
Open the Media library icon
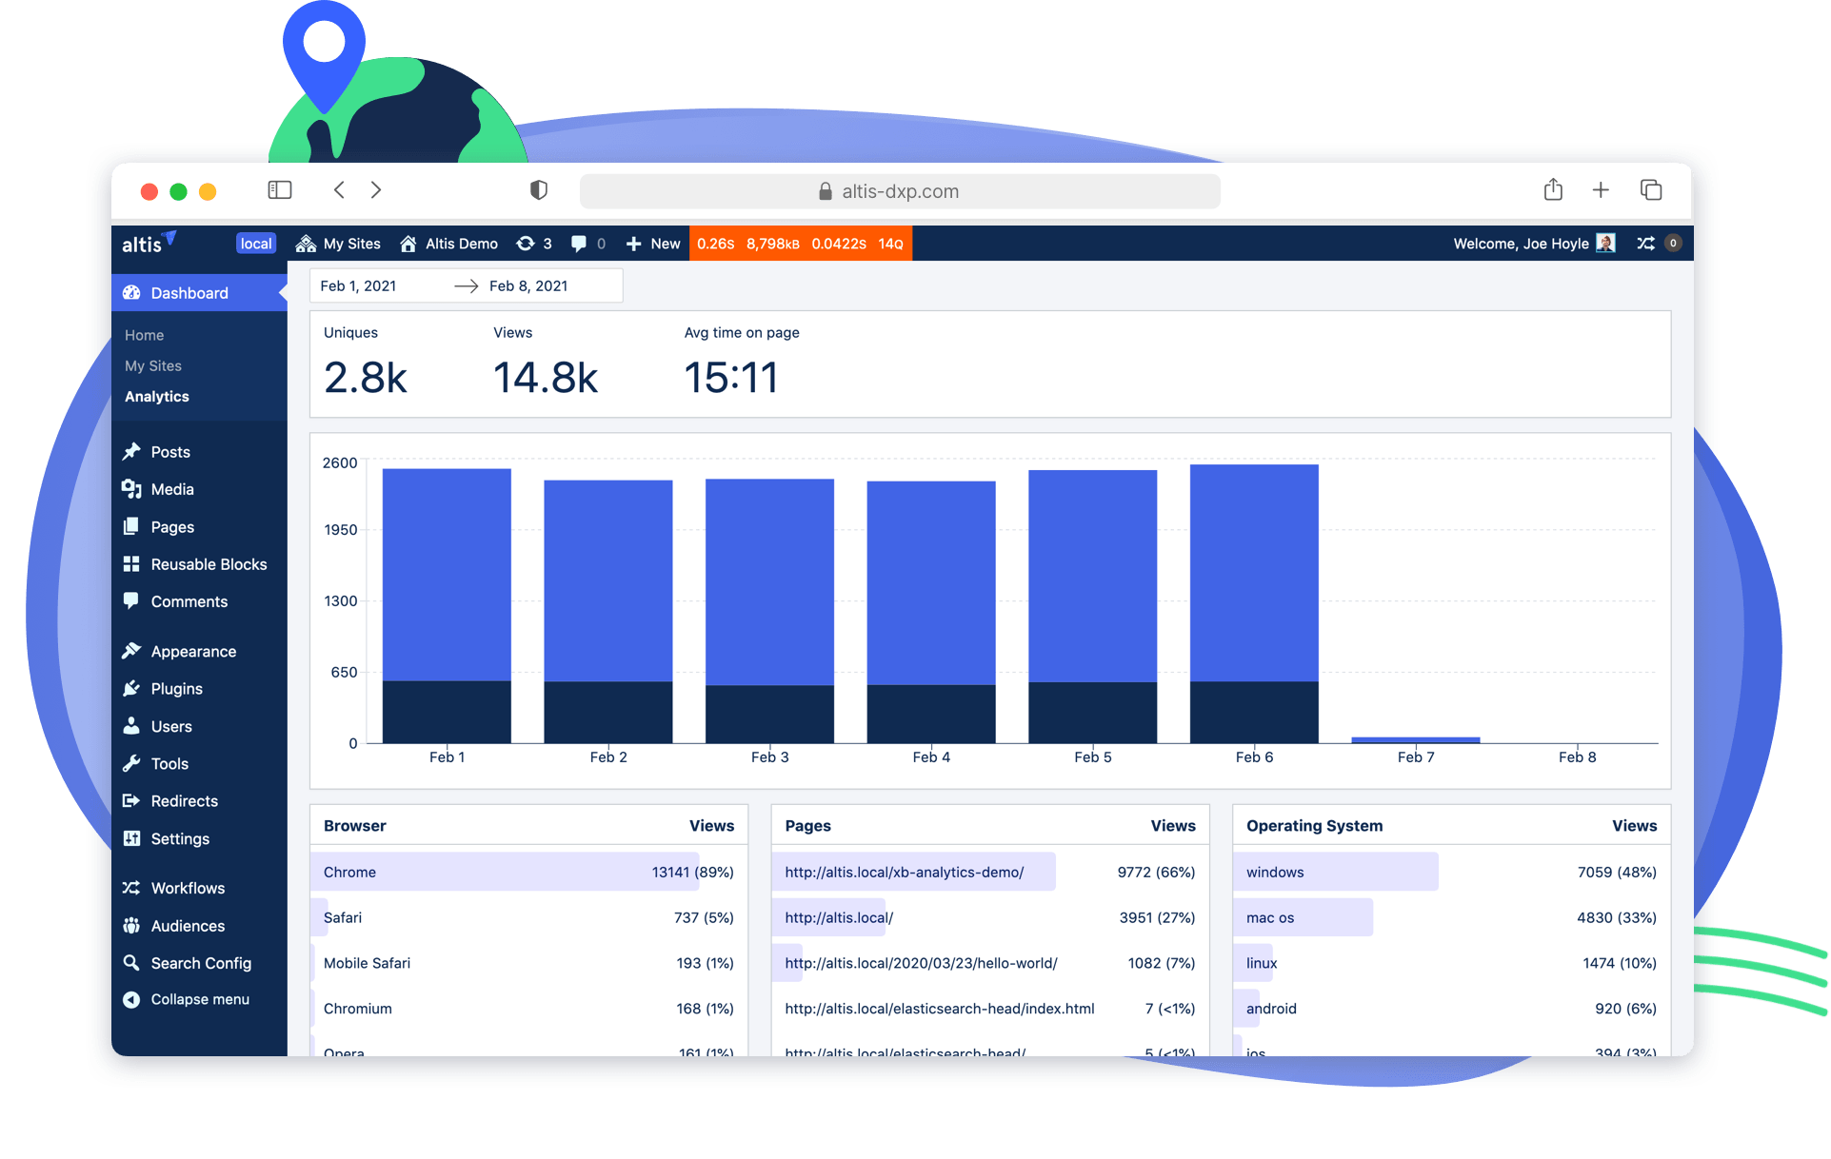[x=132, y=488]
